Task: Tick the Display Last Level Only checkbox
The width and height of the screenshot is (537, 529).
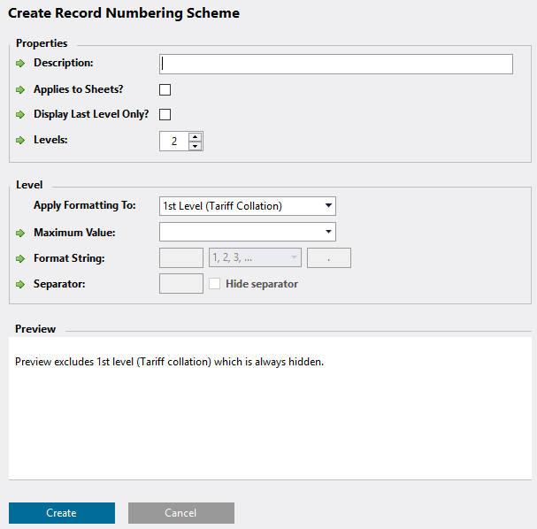Action: 165,114
